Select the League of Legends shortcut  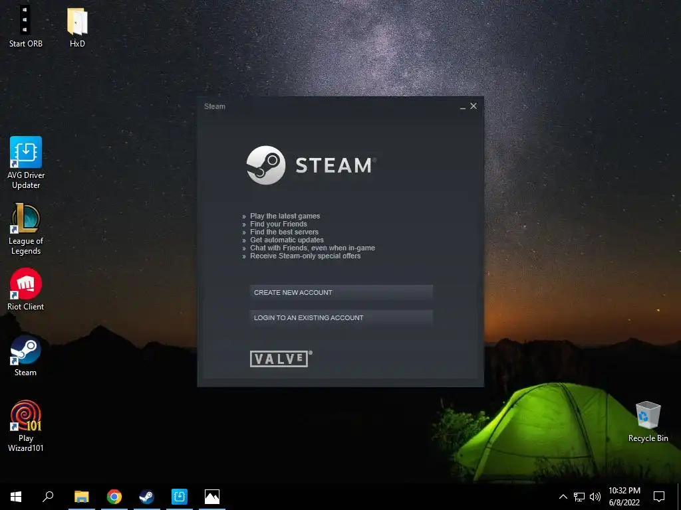(26, 229)
